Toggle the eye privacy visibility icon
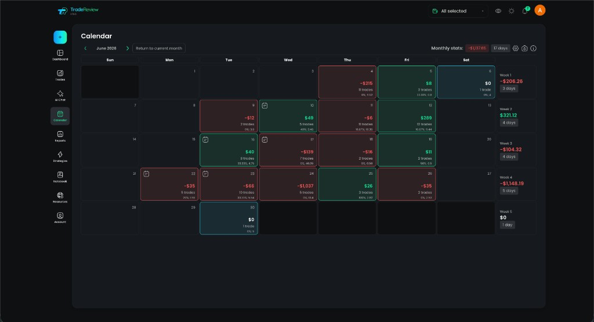This screenshot has height=322, width=594. (x=498, y=11)
